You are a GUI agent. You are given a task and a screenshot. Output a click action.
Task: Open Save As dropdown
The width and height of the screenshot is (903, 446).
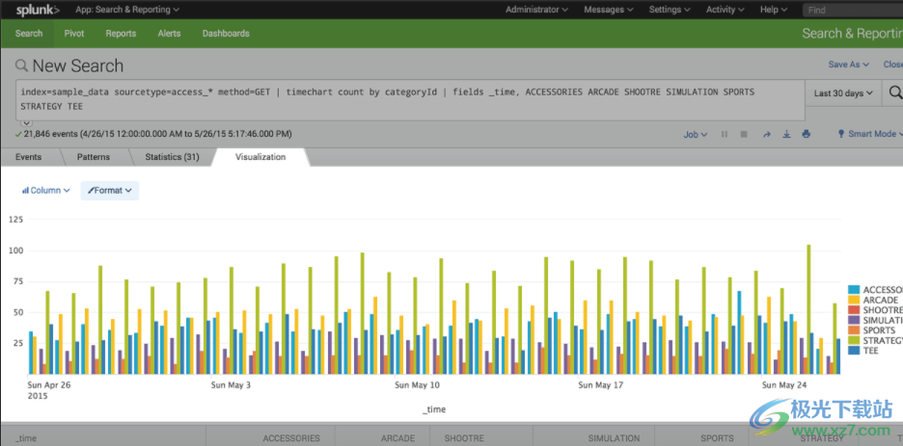coord(848,65)
